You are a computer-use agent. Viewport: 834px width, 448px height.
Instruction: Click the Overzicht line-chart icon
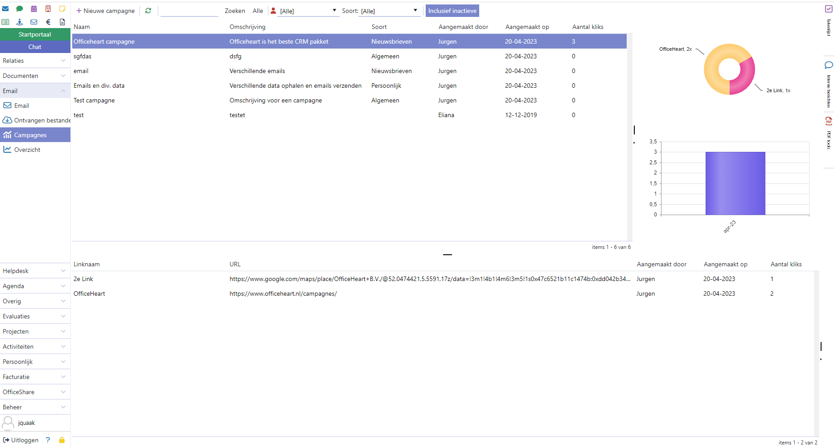tap(7, 150)
